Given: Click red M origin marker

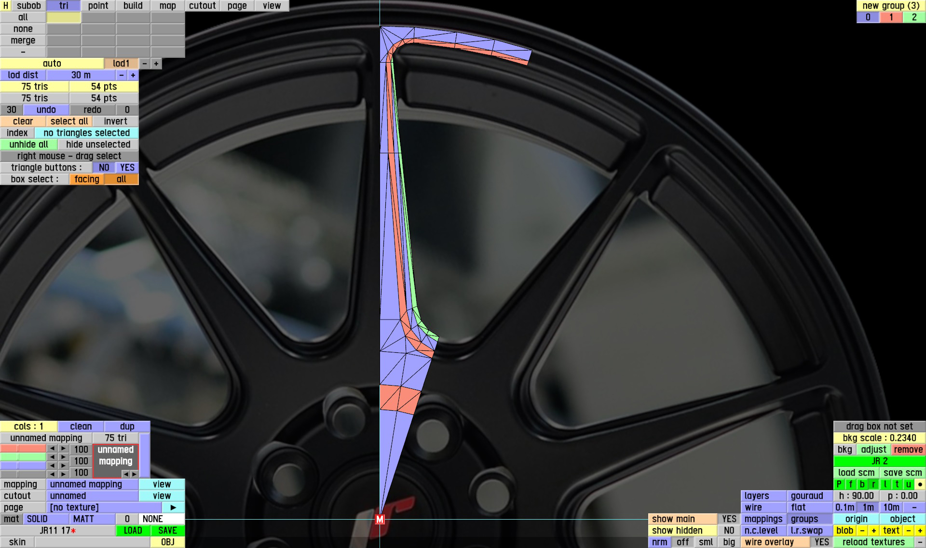Looking at the screenshot, I should pyautogui.click(x=380, y=519).
